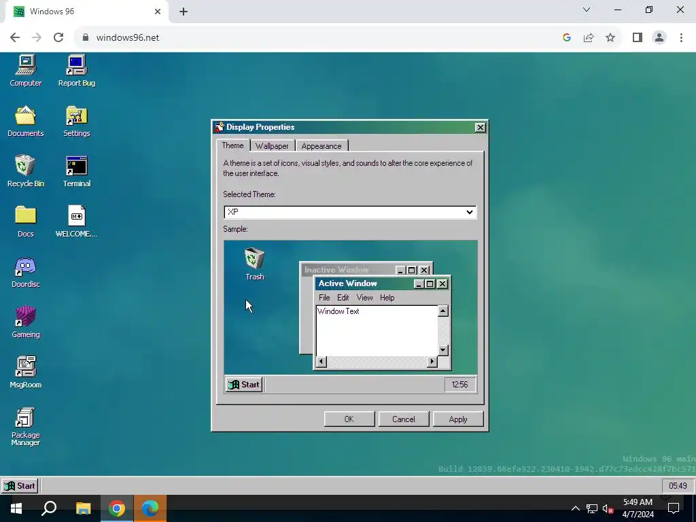
Task: Click Help menu in Active Window sample
Action: click(x=387, y=298)
